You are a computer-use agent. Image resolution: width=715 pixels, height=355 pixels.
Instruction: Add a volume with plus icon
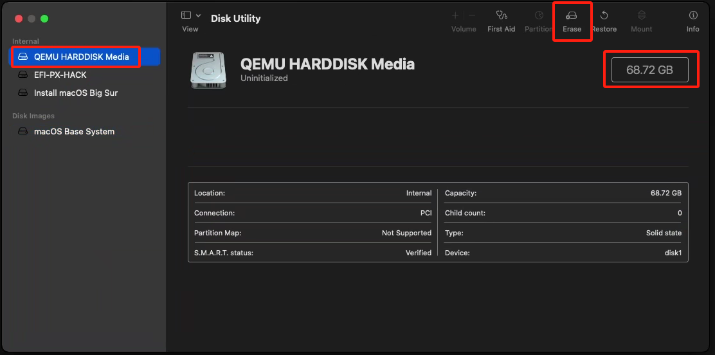tap(455, 15)
